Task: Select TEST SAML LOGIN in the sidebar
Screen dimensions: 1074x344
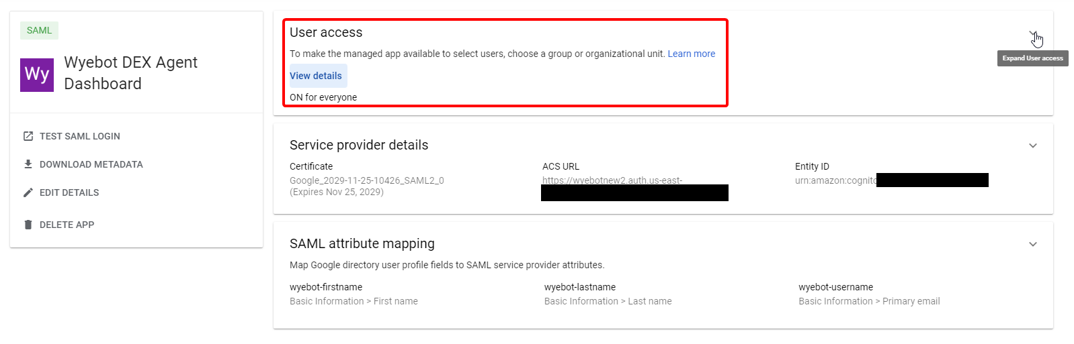Action: [79, 136]
